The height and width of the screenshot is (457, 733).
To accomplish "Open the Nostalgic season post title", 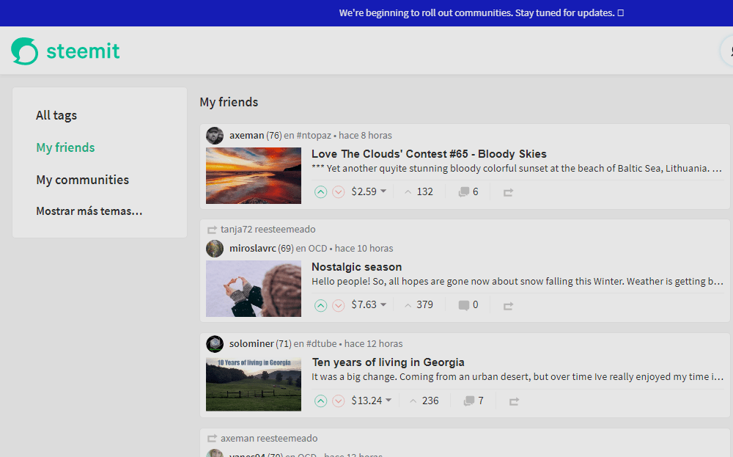I will point(357,267).
